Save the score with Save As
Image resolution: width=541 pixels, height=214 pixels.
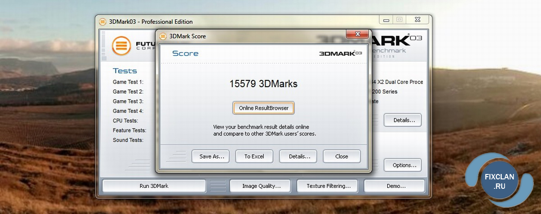tap(211, 156)
